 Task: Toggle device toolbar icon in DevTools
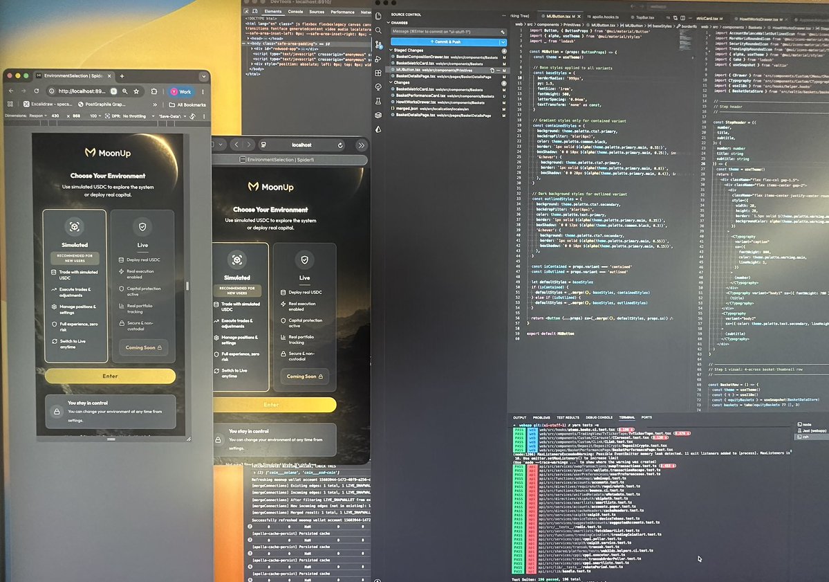255,11
